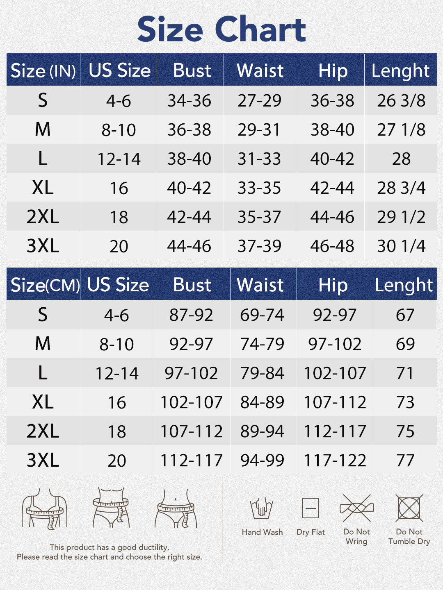Screen dimensions: 443x590
Task: Click the "Please read the size chart" text
Action: click(x=110, y=557)
